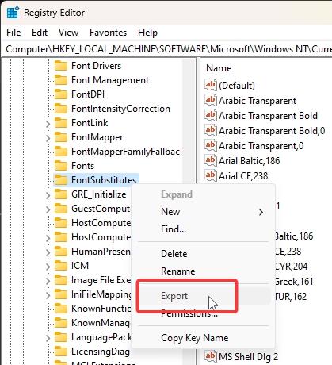Click the ICM folder icon
The height and width of the screenshot is (365, 332).
[x=61, y=266]
